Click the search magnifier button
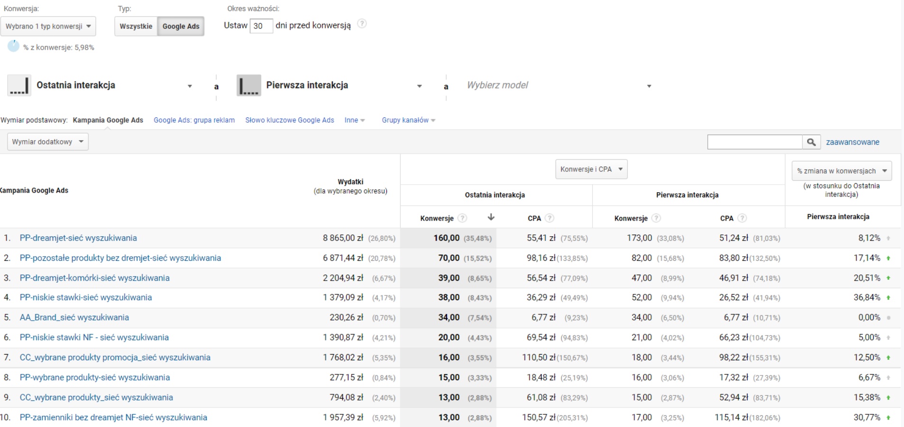 [x=811, y=142]
